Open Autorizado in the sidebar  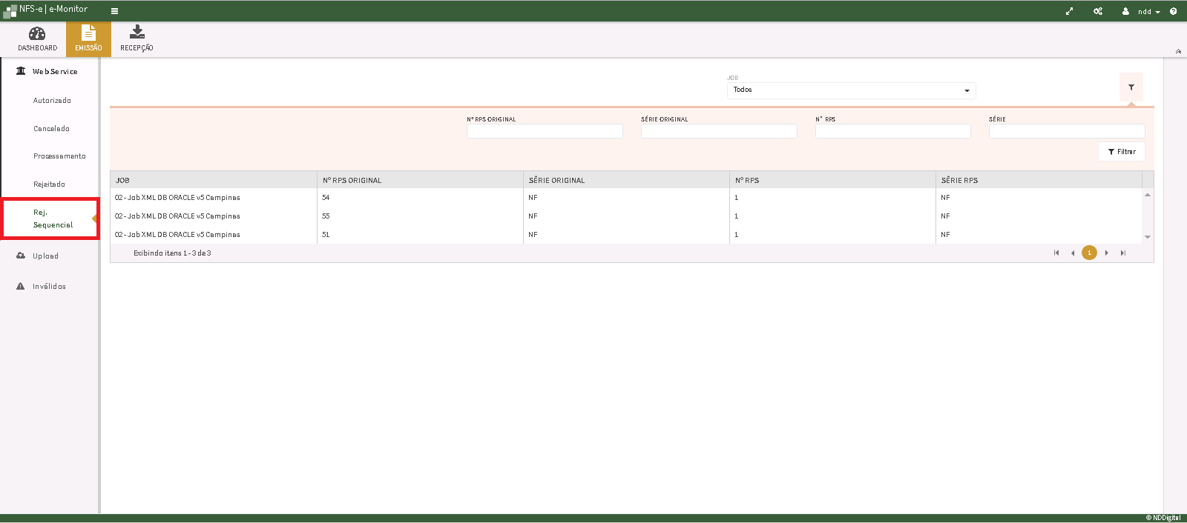coord(52,101)
